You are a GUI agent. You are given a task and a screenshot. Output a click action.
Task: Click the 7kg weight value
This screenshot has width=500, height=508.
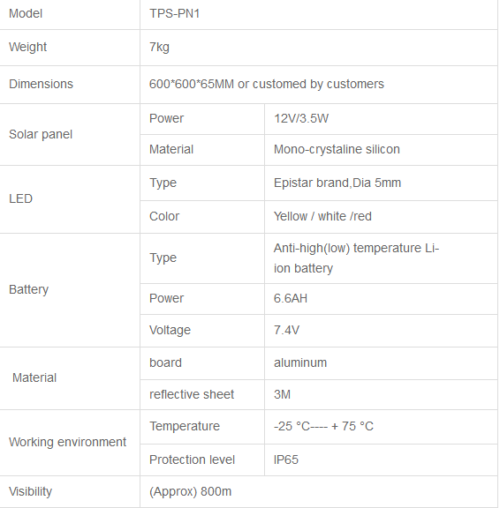(159, 47)
